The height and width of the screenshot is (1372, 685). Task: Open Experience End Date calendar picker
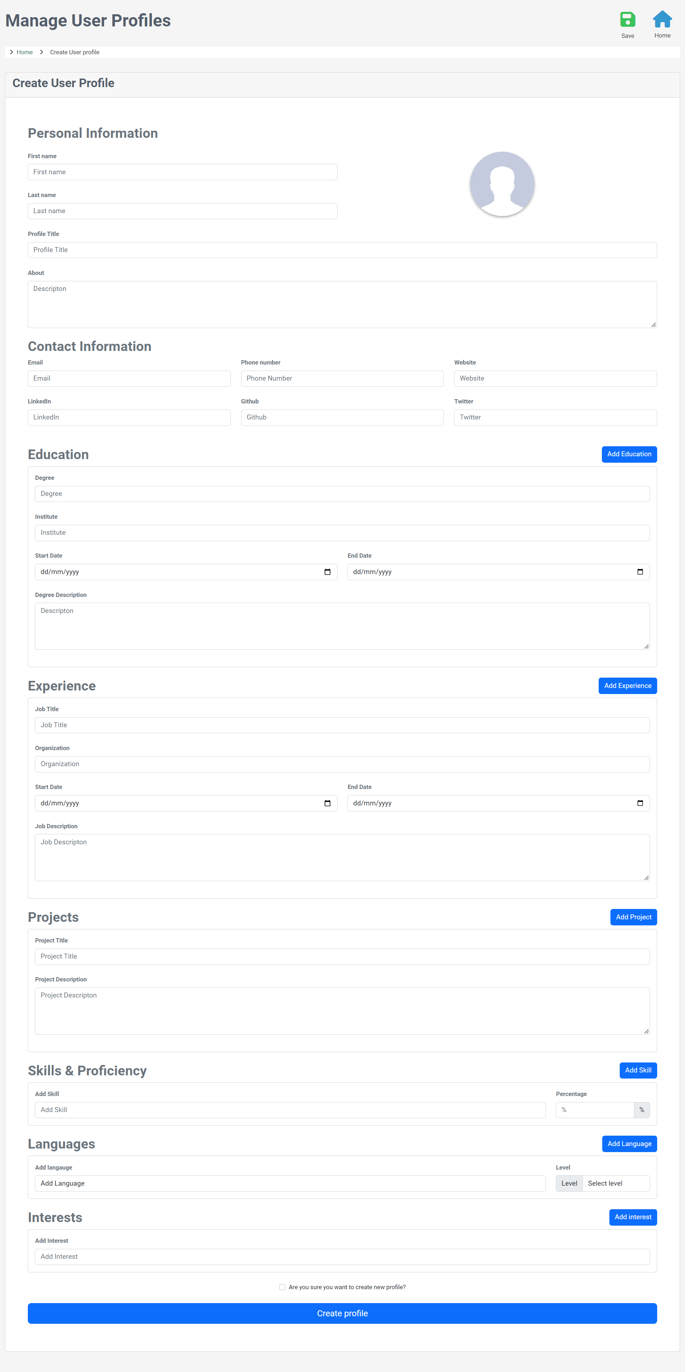(x=640, y=803)
